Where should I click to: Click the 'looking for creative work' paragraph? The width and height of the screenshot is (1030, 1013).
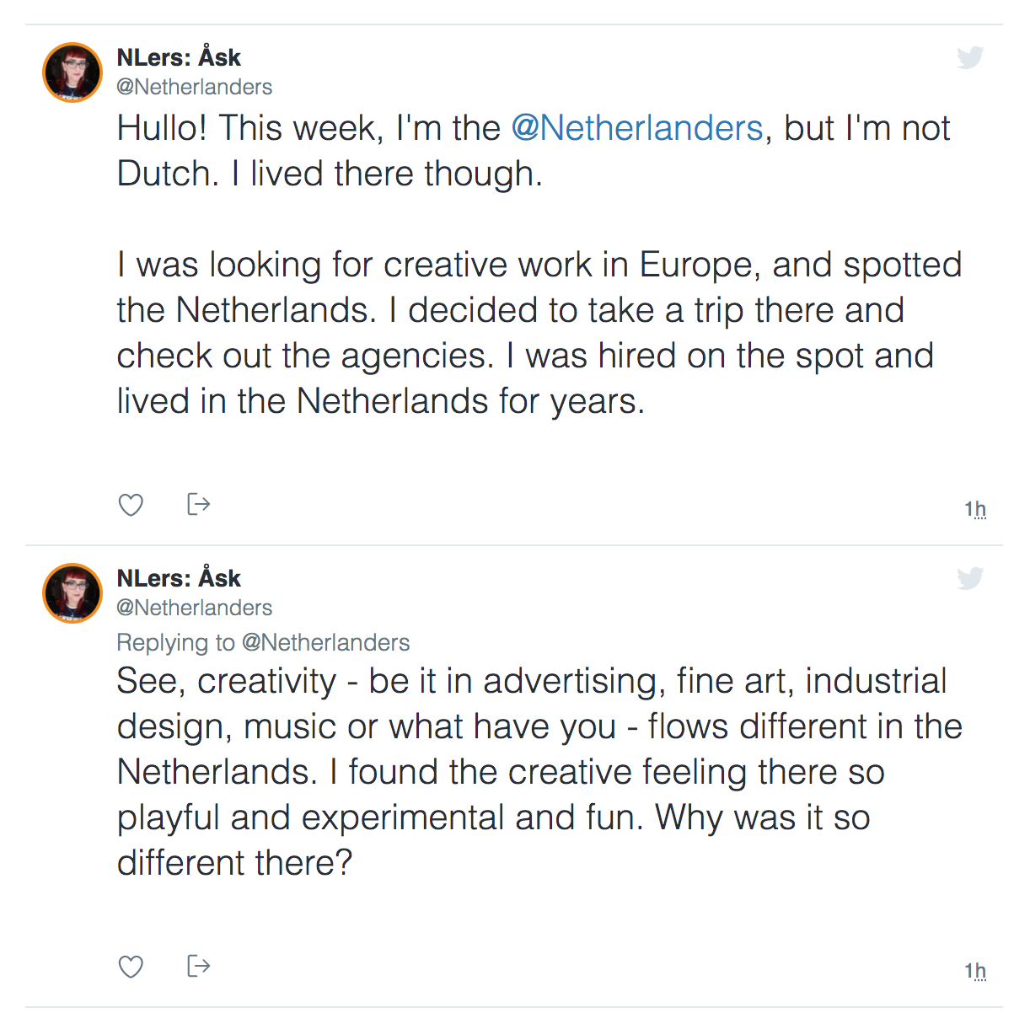coord(523,333)
